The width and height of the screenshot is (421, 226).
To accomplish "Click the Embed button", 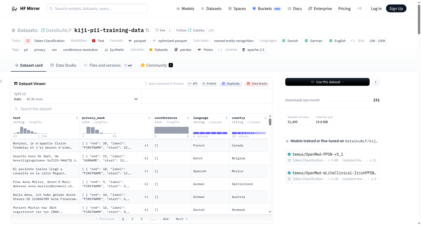I will click(209, 83).
